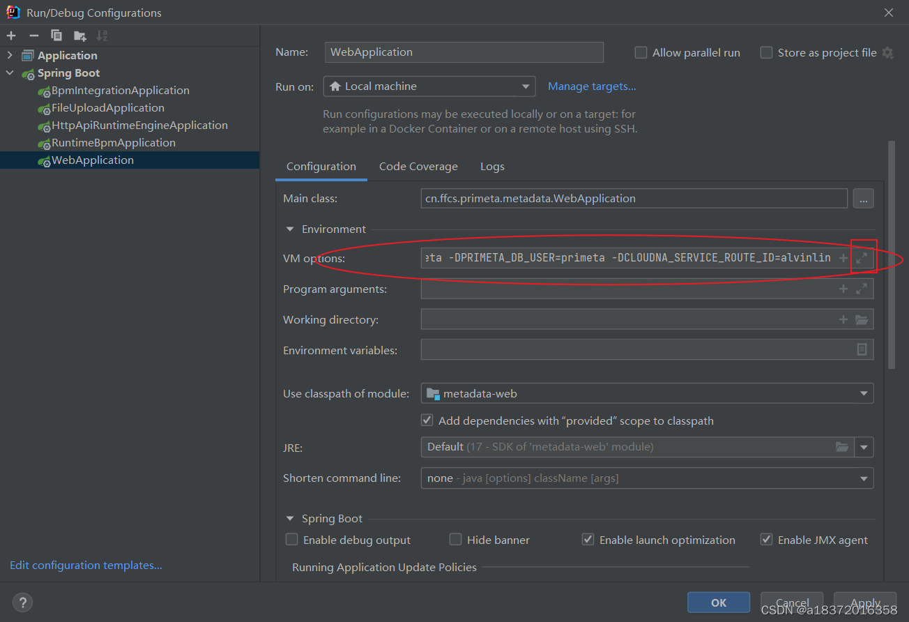Screen dimensions: 909x622
Task: Switch to the Logs tab
Action: (492, 167)
